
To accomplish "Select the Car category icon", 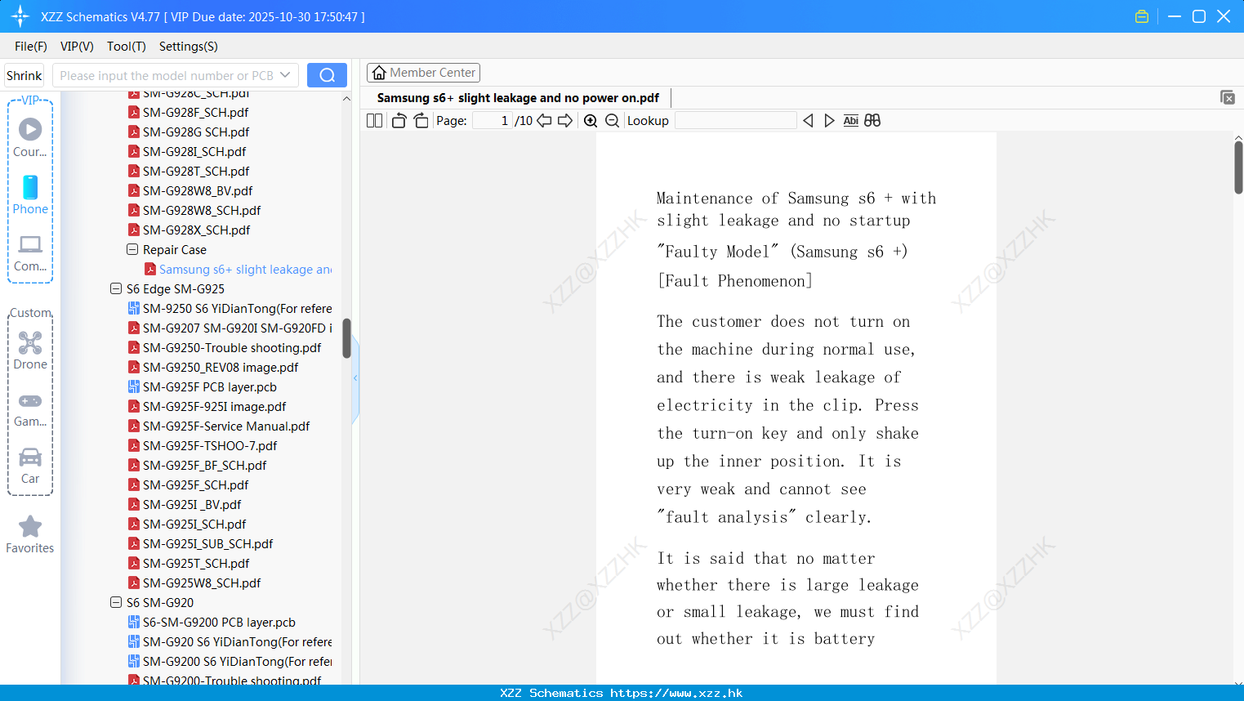I will click(x=30, y=465).
